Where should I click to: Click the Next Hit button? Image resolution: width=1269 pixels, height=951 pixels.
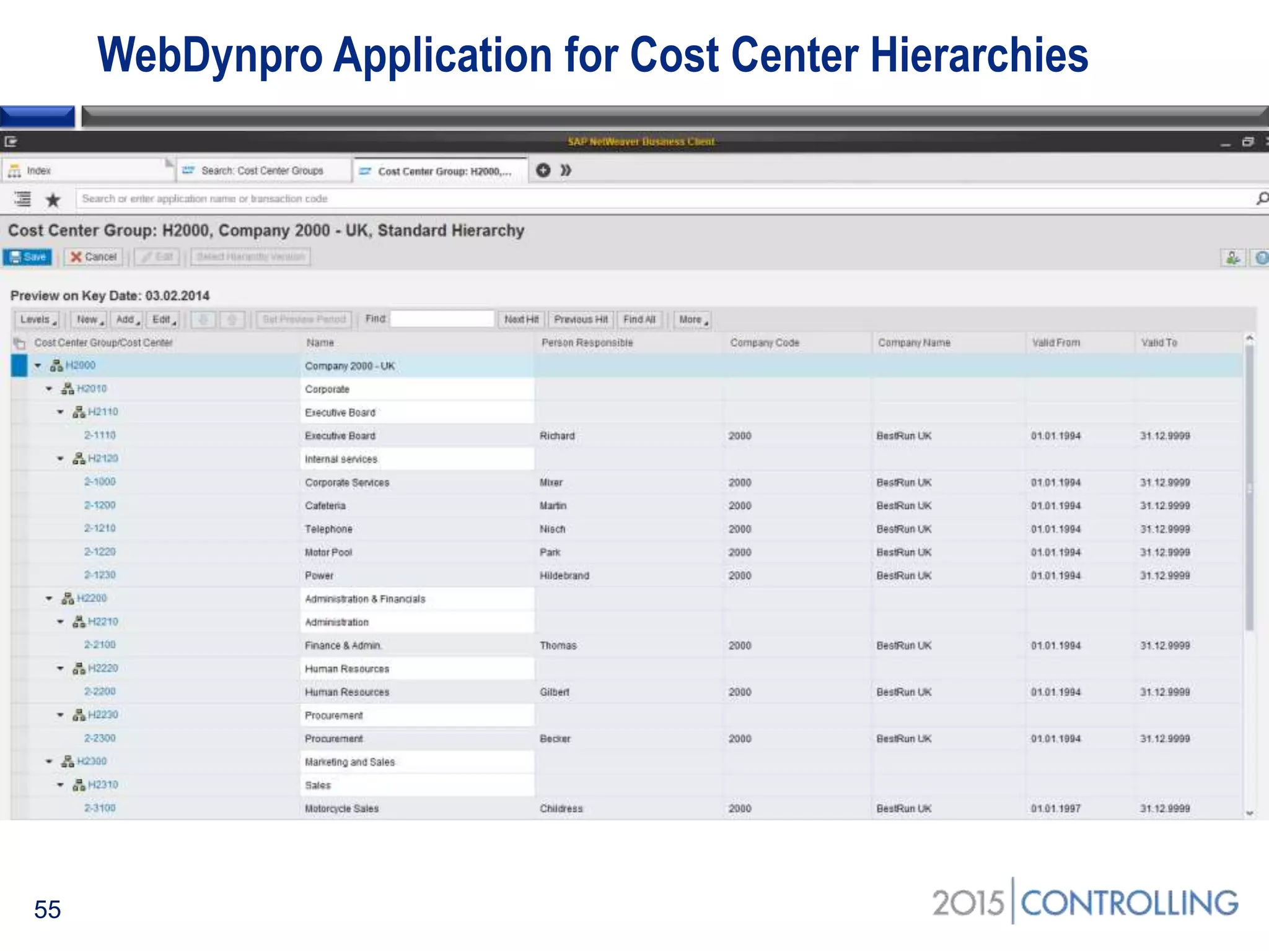click(521, 319)
